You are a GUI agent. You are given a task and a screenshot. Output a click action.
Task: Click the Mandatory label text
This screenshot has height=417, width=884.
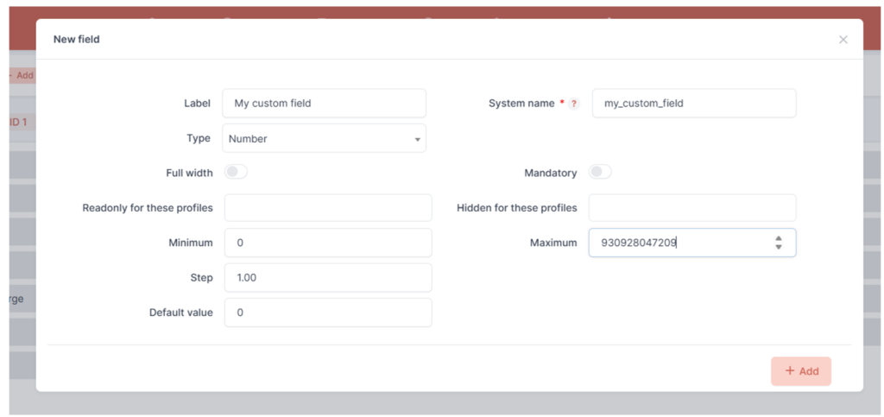coord(550,173)
